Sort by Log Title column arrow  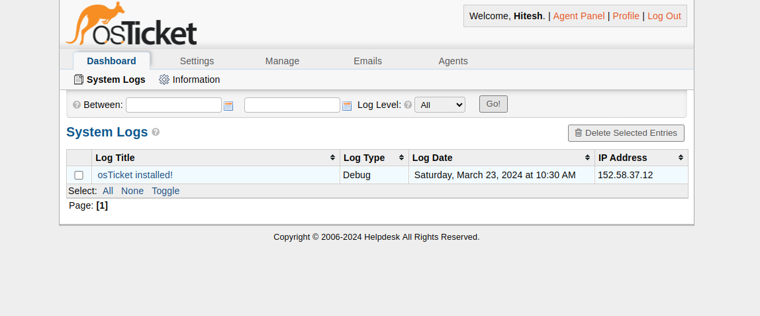(x=332, y=158)
